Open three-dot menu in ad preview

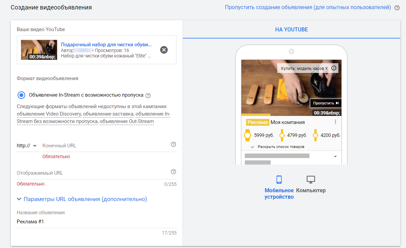coord(335,122)
